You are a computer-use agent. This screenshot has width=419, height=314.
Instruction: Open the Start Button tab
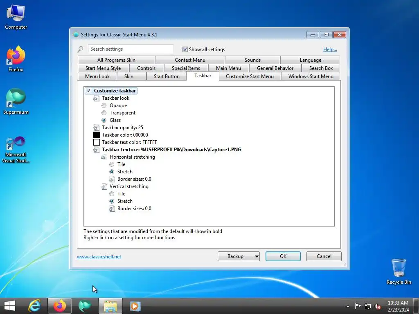click(167, 76)
